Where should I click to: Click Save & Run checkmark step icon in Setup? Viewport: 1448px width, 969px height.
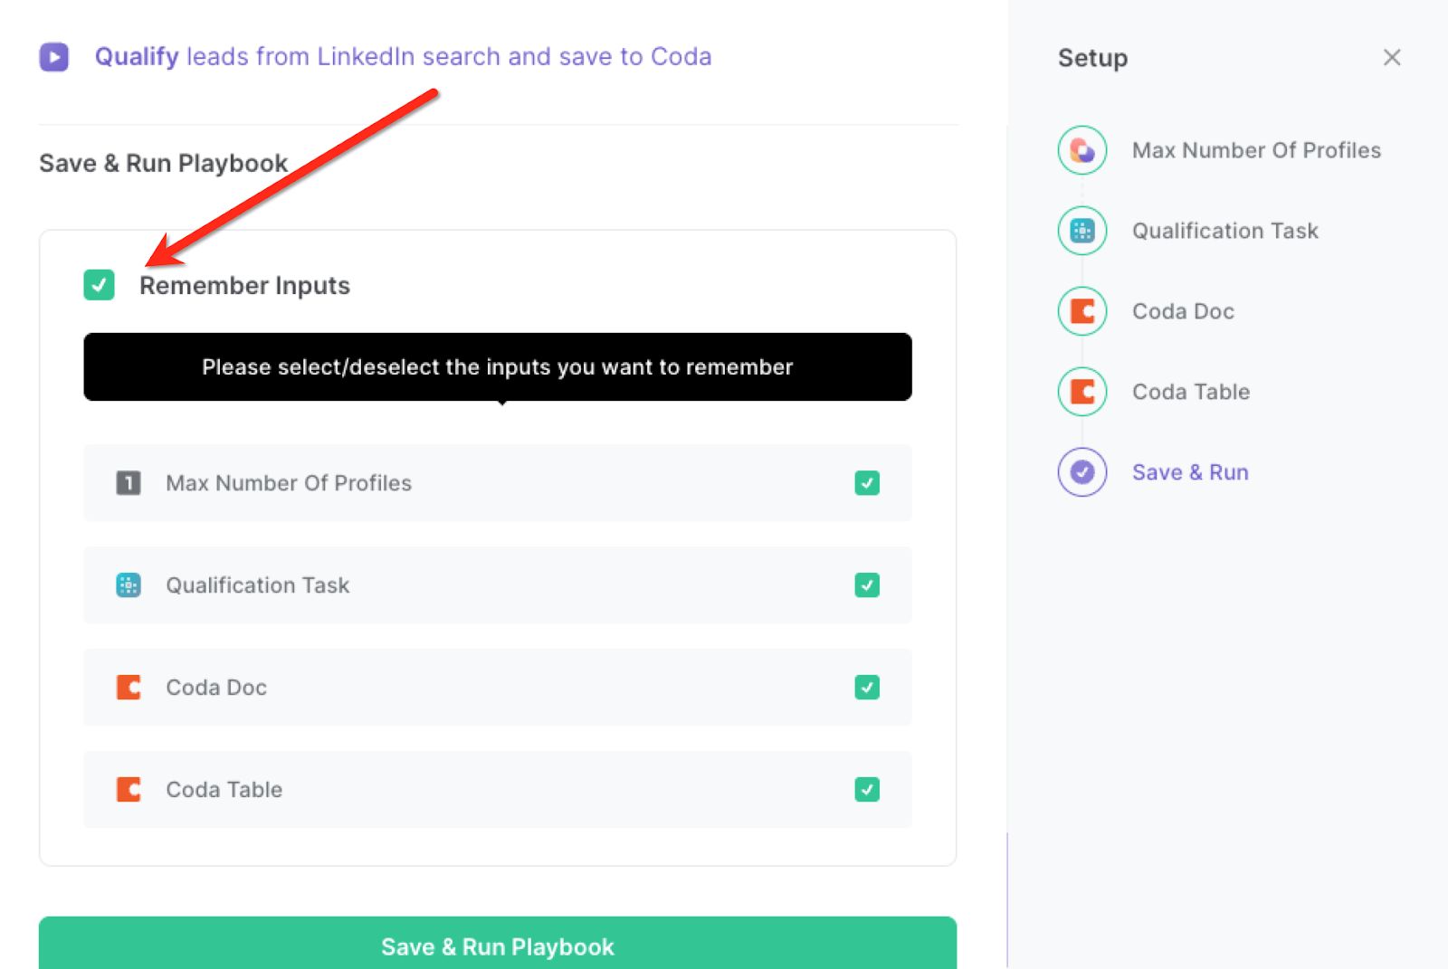point(1082,472)
